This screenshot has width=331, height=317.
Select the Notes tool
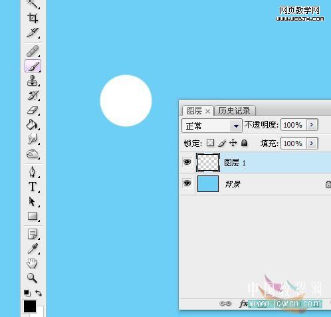(33, 235)
